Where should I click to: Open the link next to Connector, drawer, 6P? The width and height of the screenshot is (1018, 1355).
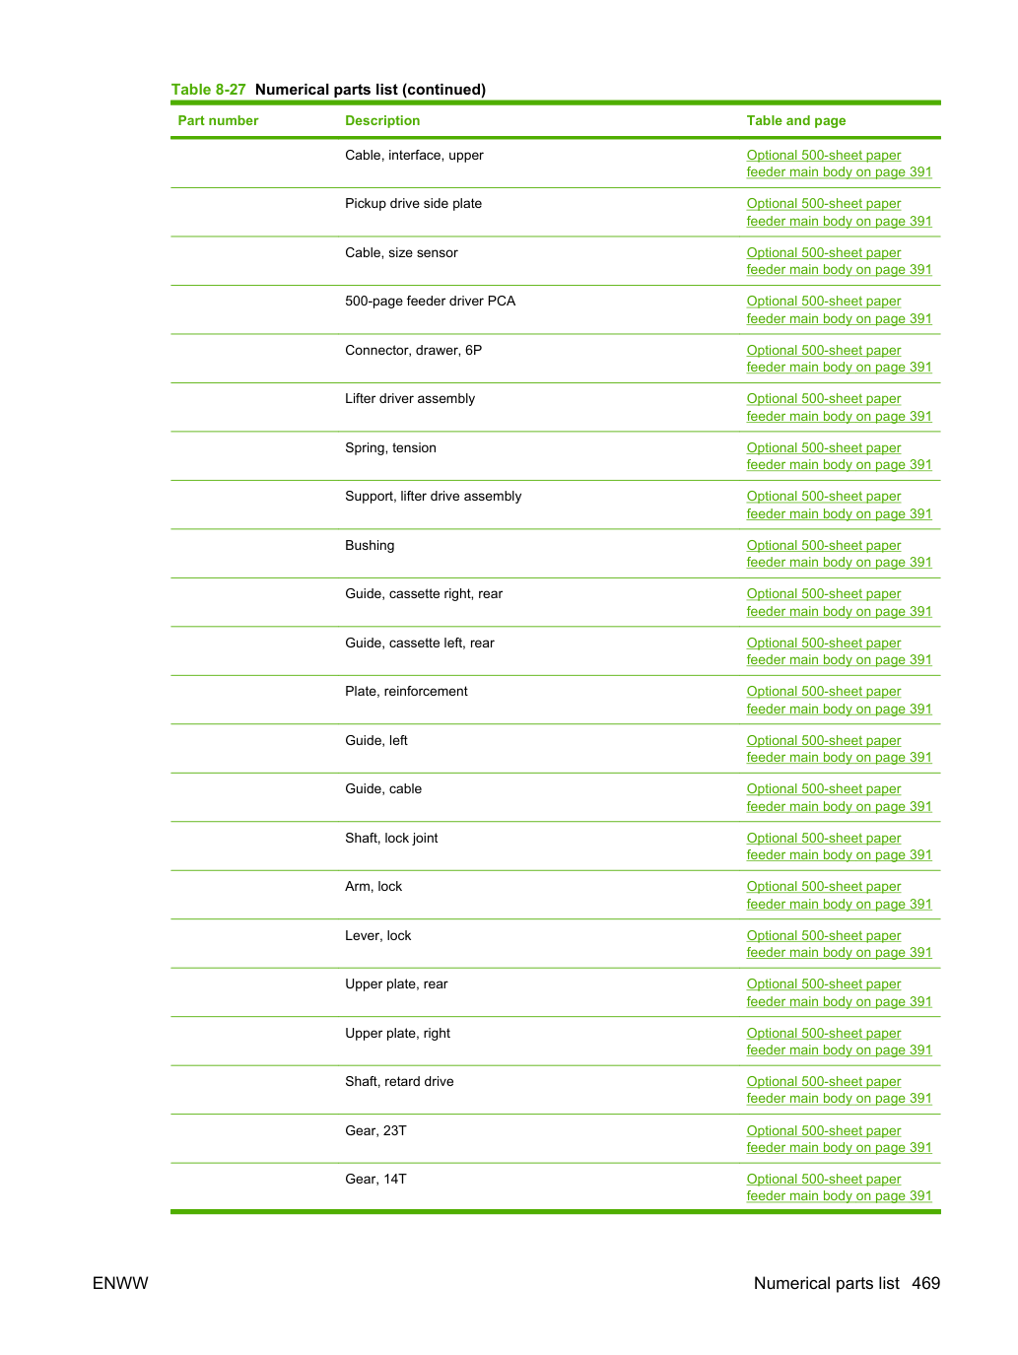(839, 359)
